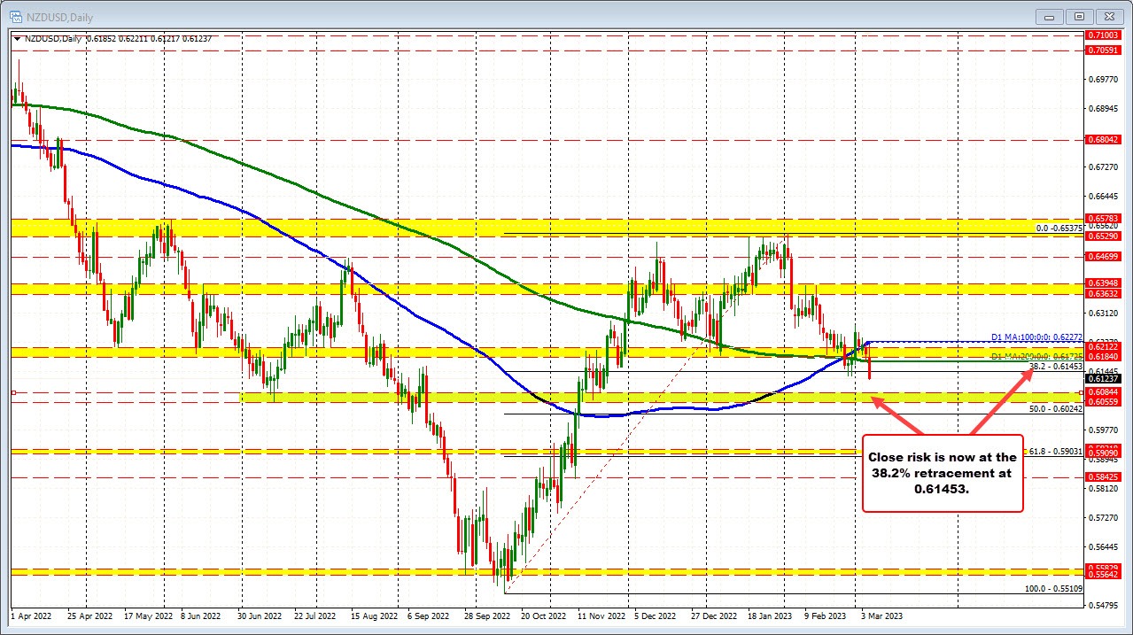Screen dimensions: 1133x635
Task: Click the red 0.71003 price level tag
Action: 1105,35
